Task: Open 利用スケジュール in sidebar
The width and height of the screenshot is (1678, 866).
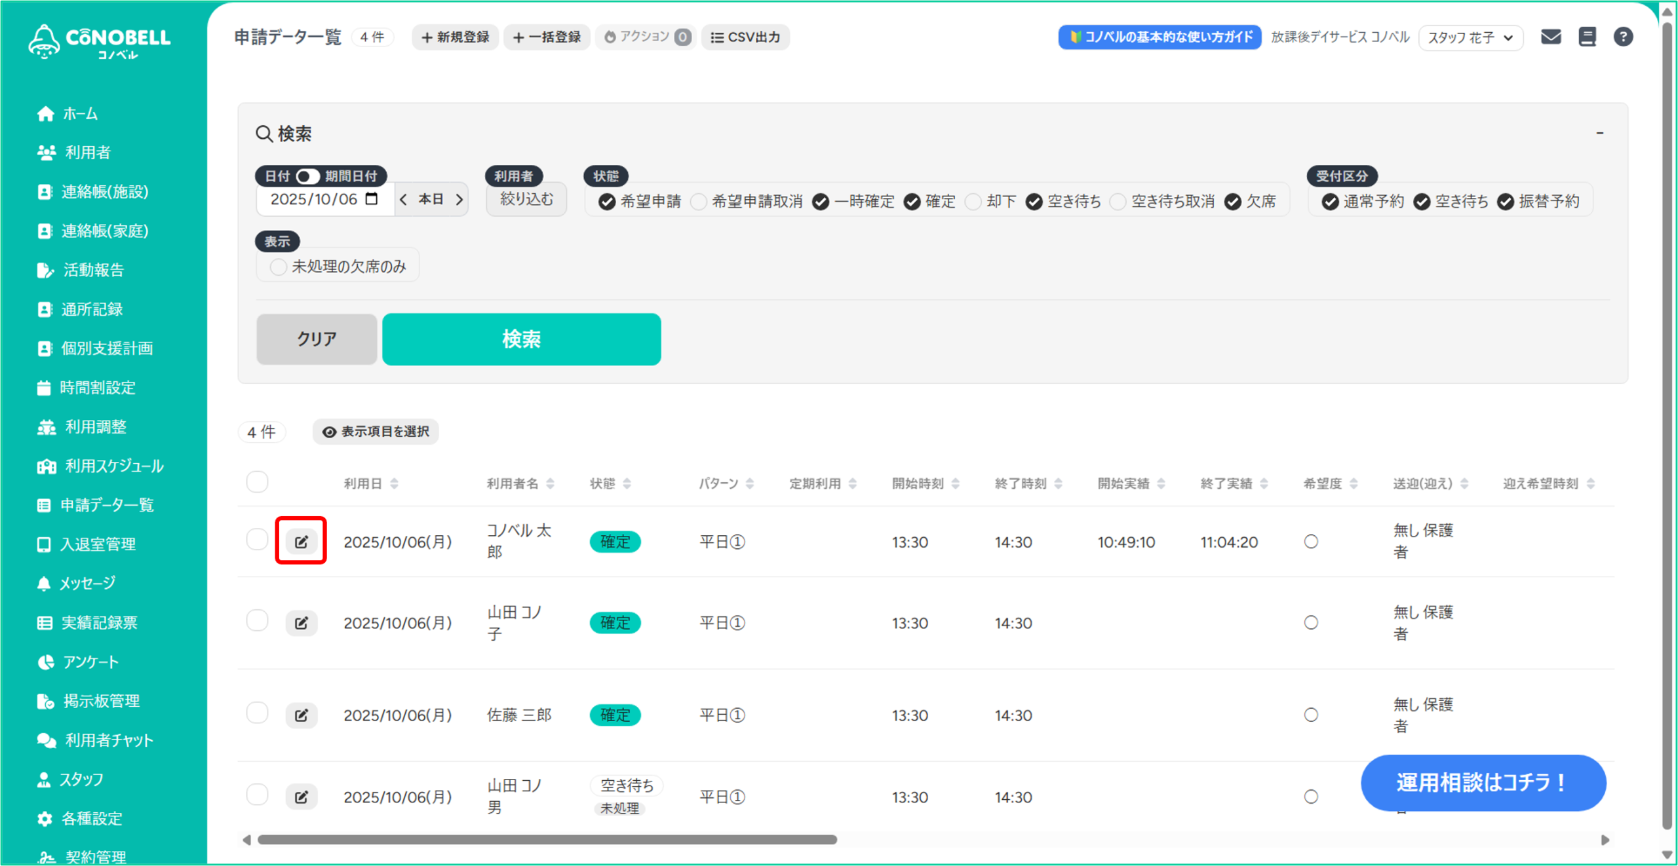Action: tap(113, 466)
